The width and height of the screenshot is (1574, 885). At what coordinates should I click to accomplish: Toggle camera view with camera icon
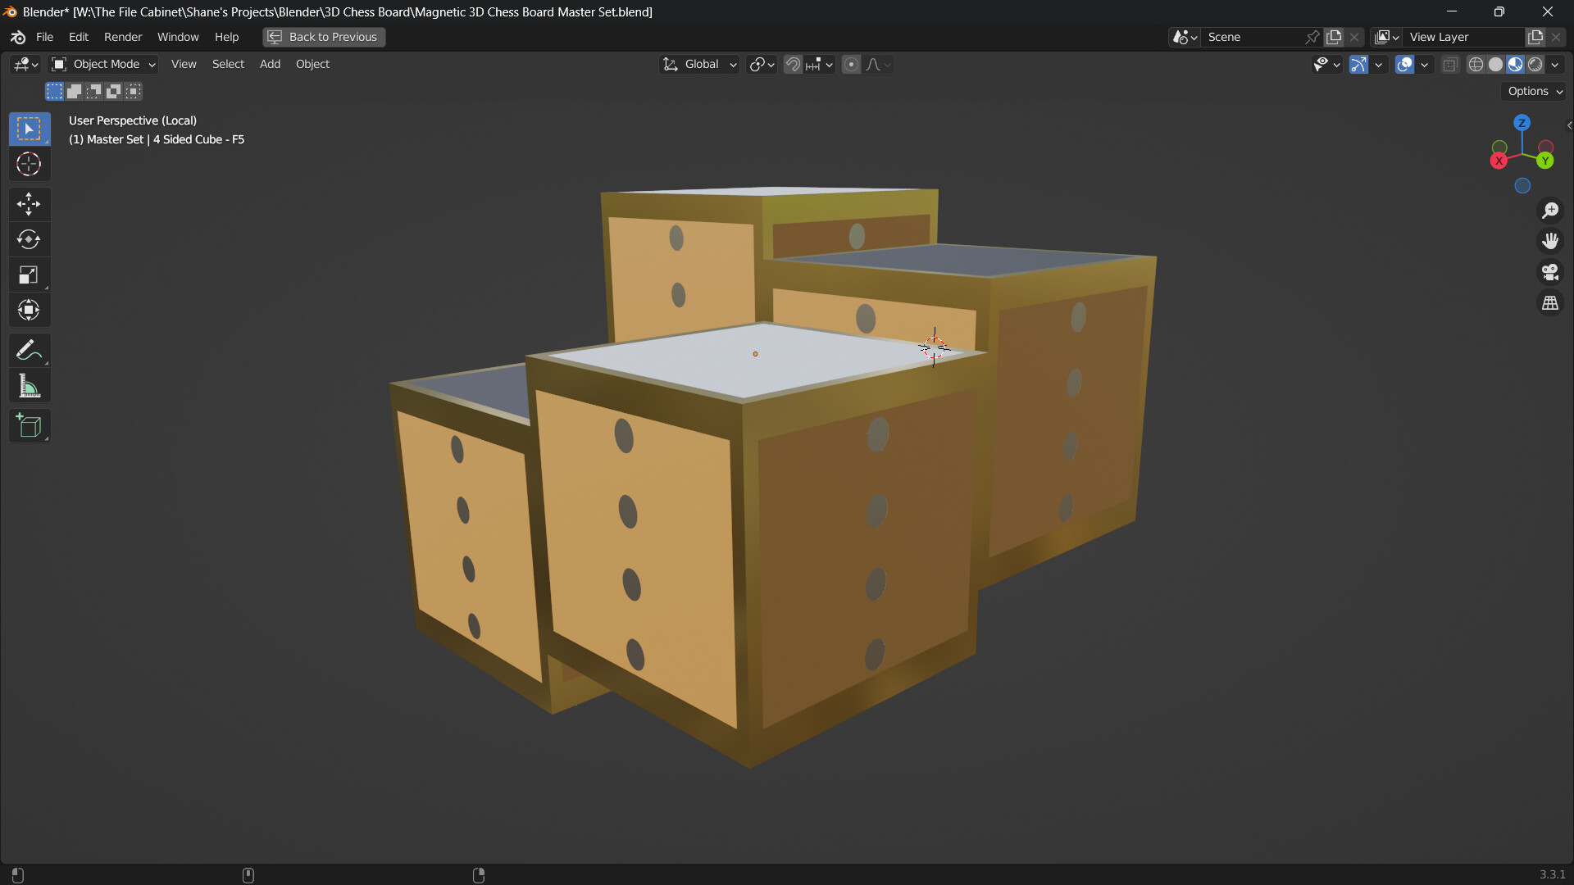(x=1549, y=272)
